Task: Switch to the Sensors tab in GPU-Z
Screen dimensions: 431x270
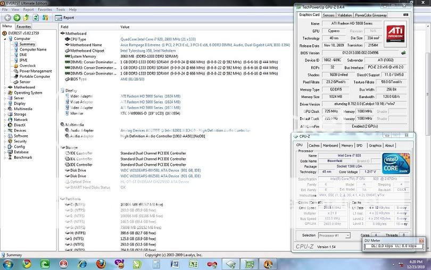Action: click(328, 15)
